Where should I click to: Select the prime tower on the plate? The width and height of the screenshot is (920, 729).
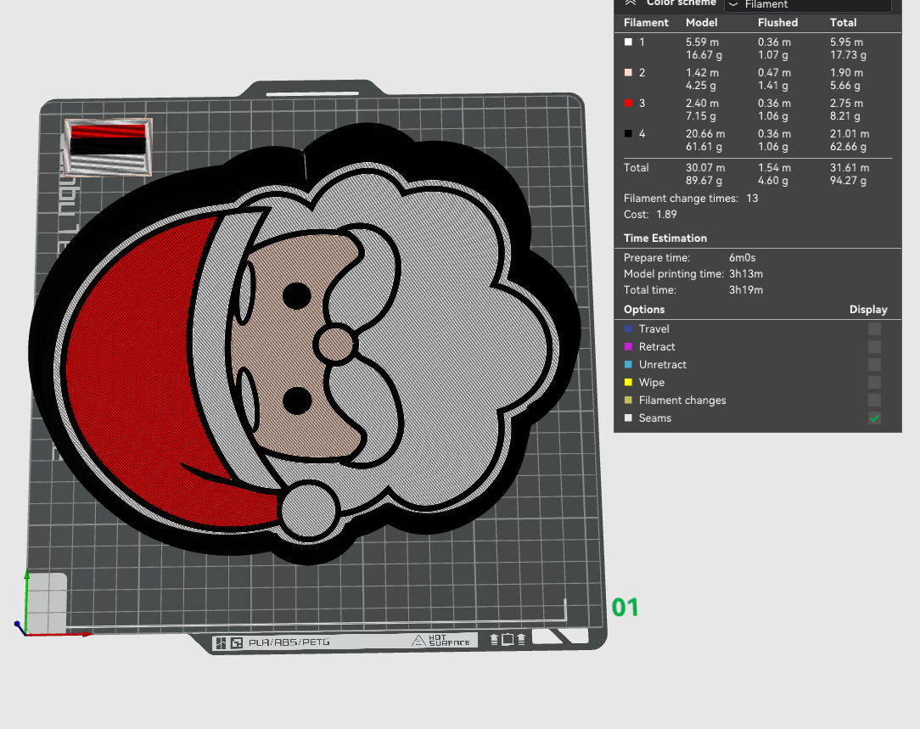(108, 147)
